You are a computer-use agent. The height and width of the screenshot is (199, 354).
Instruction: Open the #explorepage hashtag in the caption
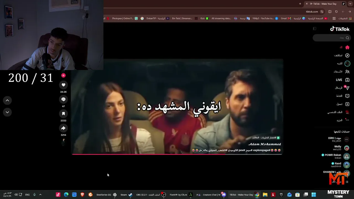click(262, 150)
